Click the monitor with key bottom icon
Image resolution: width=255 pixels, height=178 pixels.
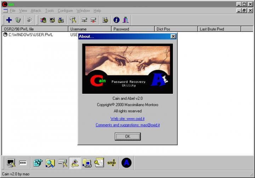[x=11, y=163]
